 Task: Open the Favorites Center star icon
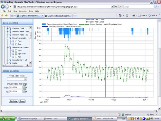[2, 15]
